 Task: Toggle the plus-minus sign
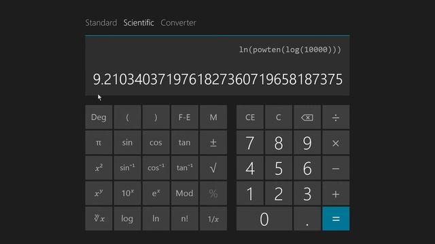click(x=213, y=142)
